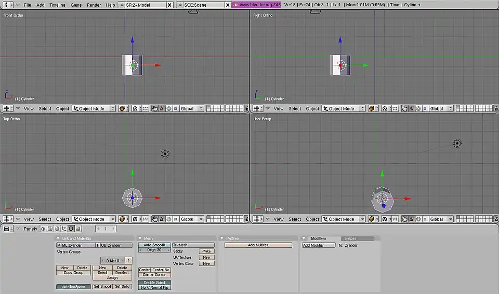Switch to the Shading context in Panels header
Screen dimensions: 499x294
pyautogui.click(x=57, y=229)
